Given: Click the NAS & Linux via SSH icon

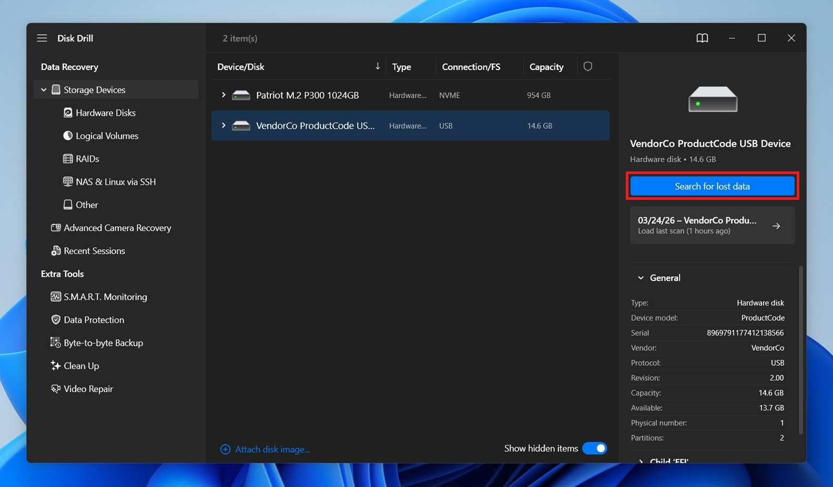Looking at the screenshot, I should click(x=68, y=181).
